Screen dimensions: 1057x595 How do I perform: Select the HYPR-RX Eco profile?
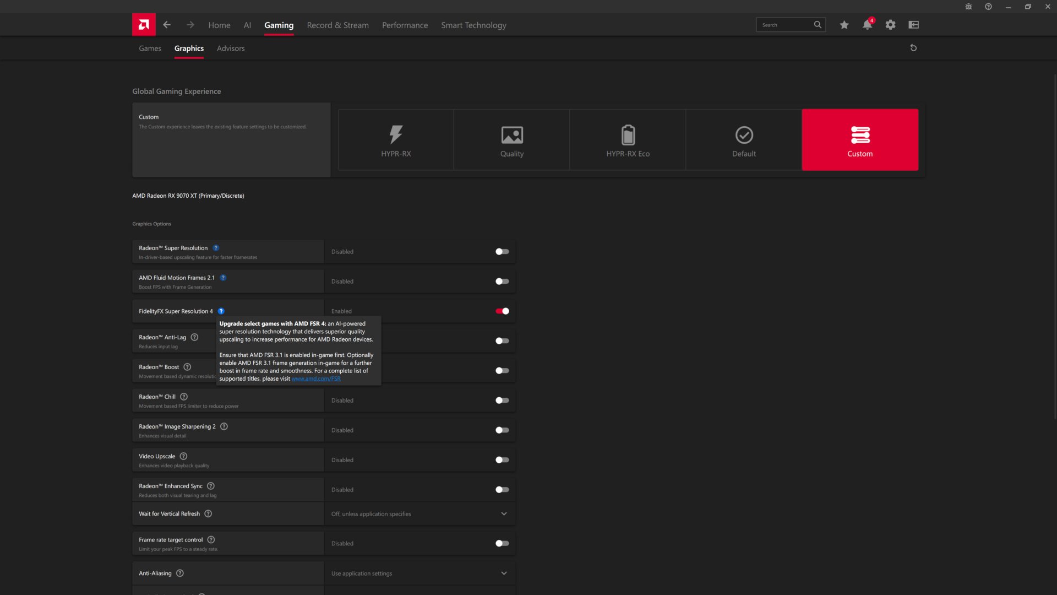(x=628, y=139)
